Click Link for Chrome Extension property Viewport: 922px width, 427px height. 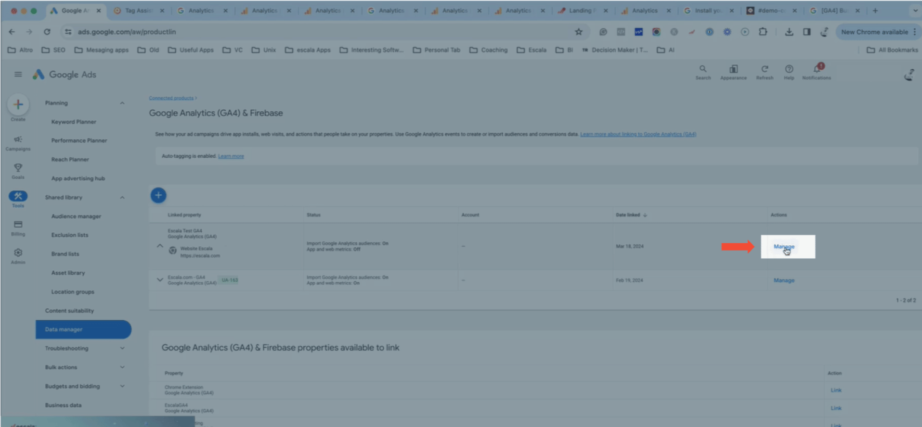(x=836, y=390)
